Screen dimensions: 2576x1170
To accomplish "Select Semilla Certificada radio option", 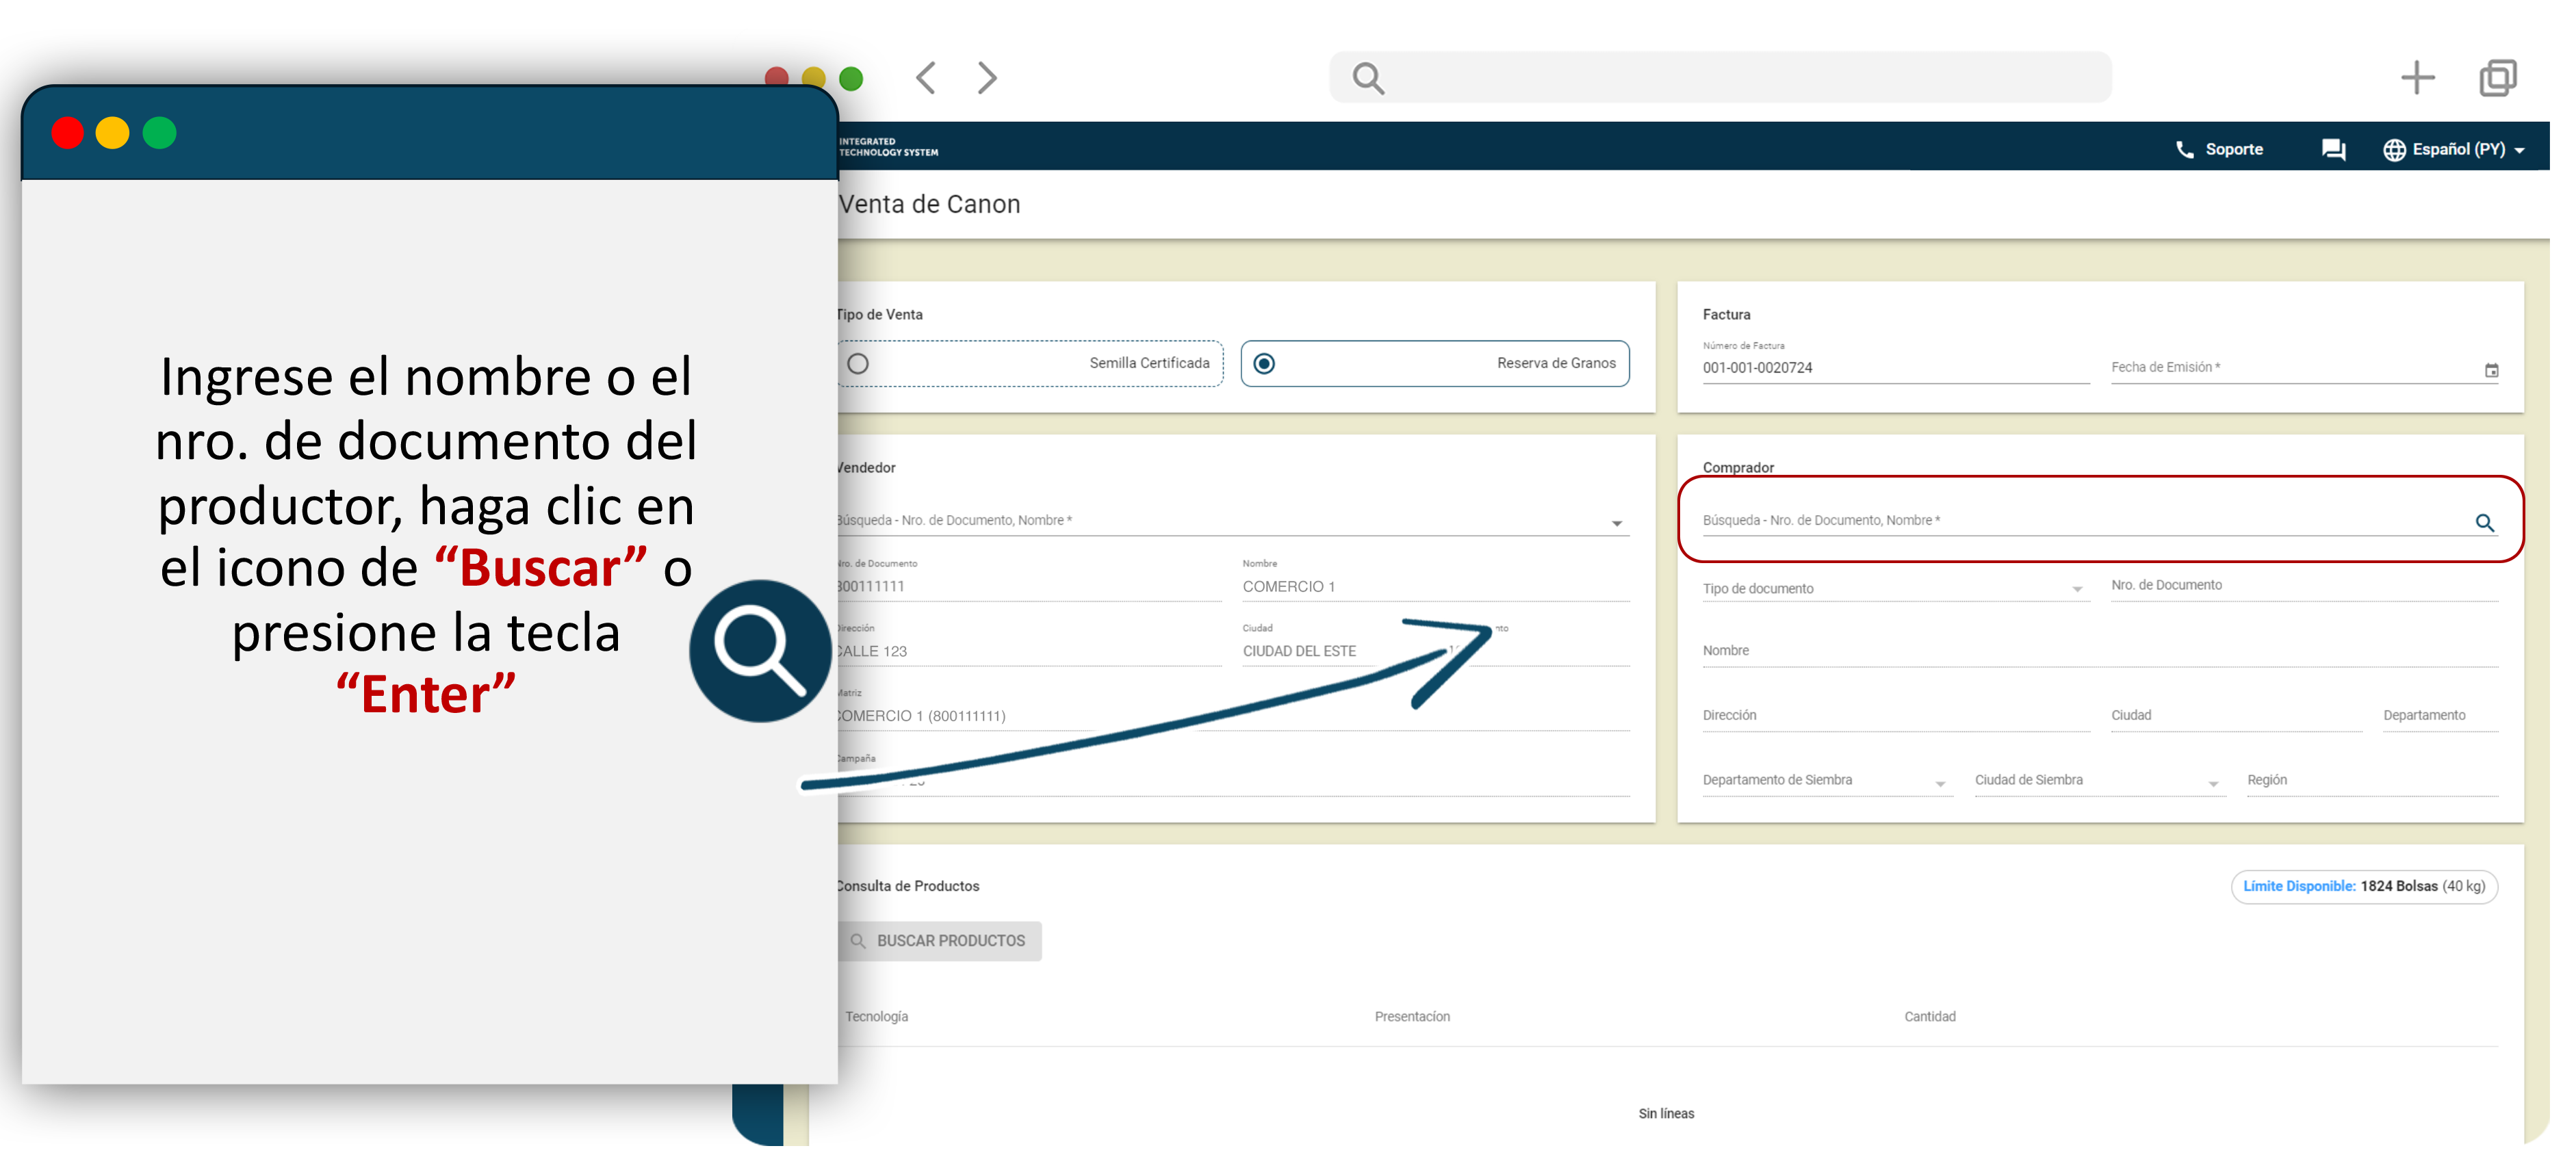I will point(858,364).
